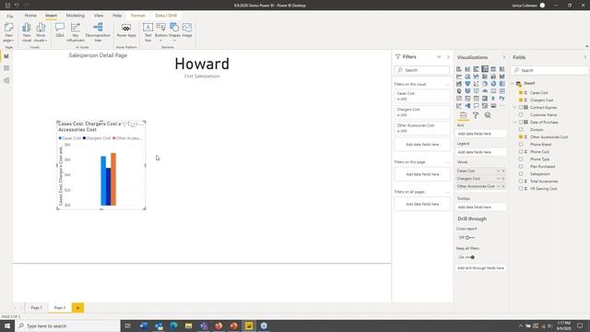This screenshot has width=590, height=332.
Task: Click the New page ribbon button
Action: point(8,32)
